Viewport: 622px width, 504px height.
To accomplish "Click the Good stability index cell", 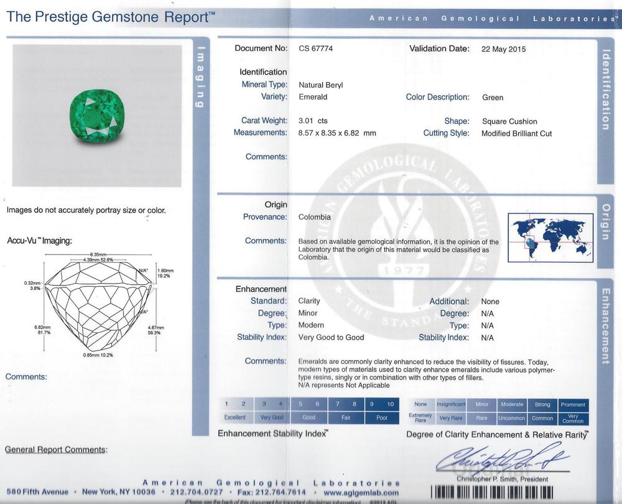I will [x=309, y=418].
